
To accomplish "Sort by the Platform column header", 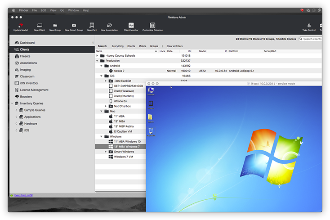I will (245, 51).
